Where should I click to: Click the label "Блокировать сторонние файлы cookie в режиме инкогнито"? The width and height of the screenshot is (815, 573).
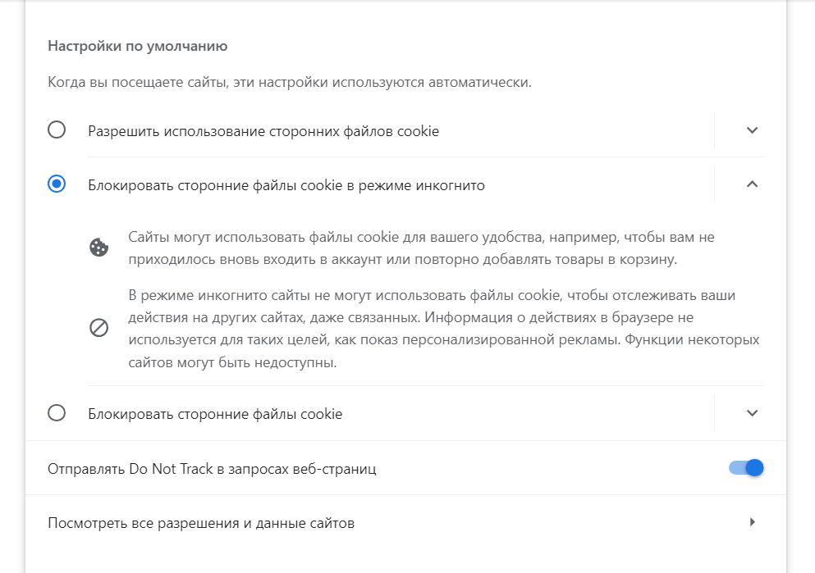(x=286, y=185)
